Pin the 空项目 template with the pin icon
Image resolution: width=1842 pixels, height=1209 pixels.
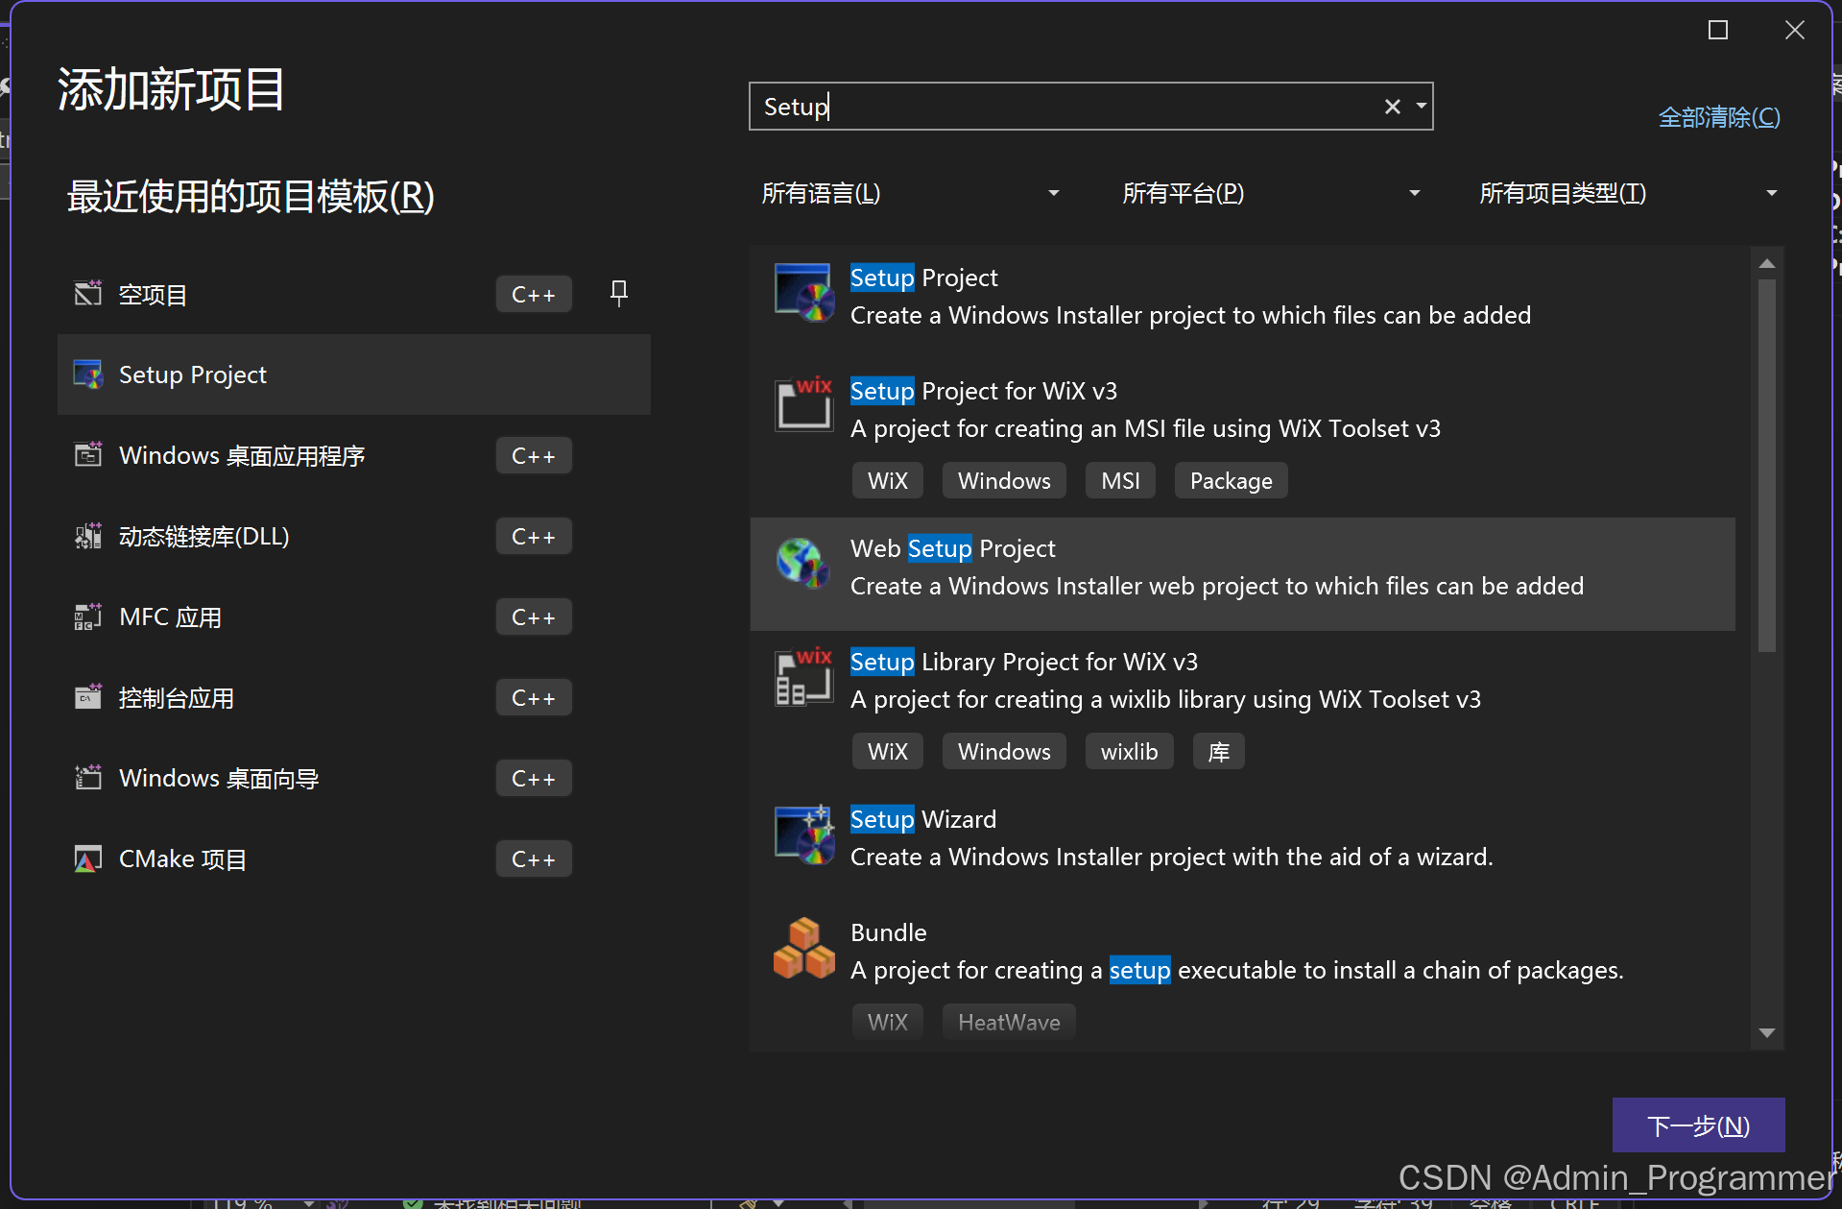(619, 293)
